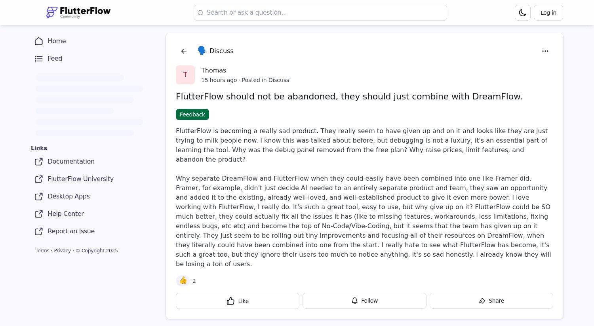Click the bell icon on Follow button
This screenshot has width=594, height=326.
click(x=354, y=301)
